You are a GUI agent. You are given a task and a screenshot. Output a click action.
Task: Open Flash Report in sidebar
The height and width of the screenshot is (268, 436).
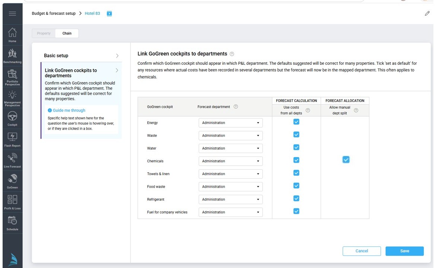click(x=12, y=140)
